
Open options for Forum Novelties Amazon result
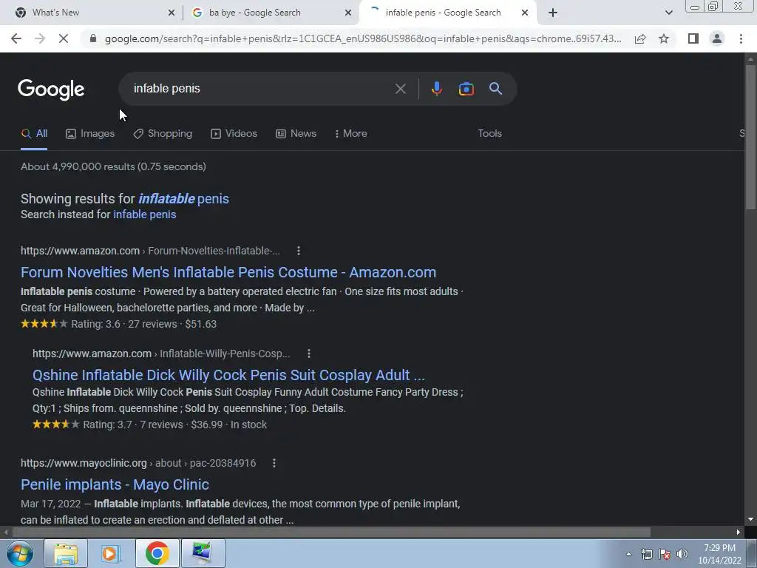[299, 251]
